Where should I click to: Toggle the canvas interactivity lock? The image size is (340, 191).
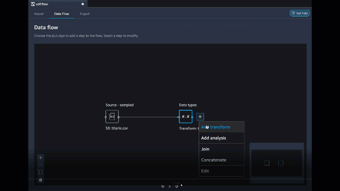pyautogui.click(x=40, y=180)
